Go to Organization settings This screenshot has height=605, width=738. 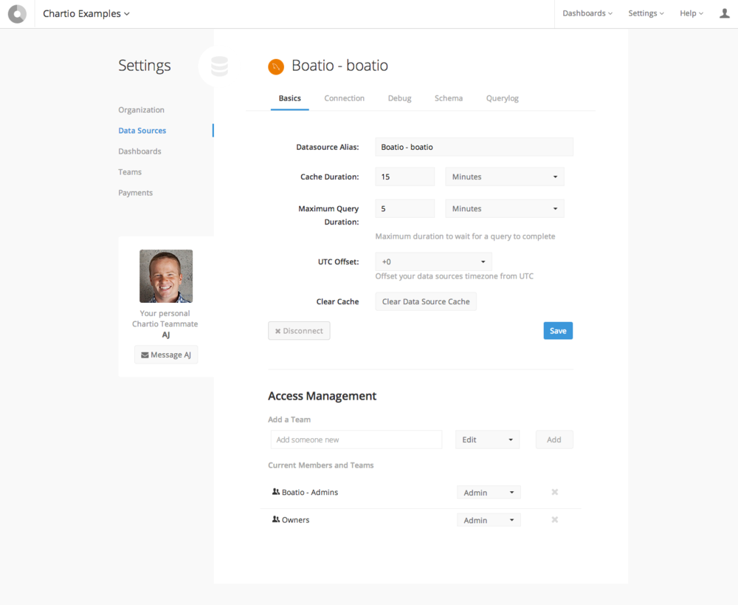(x=141, y=110)
